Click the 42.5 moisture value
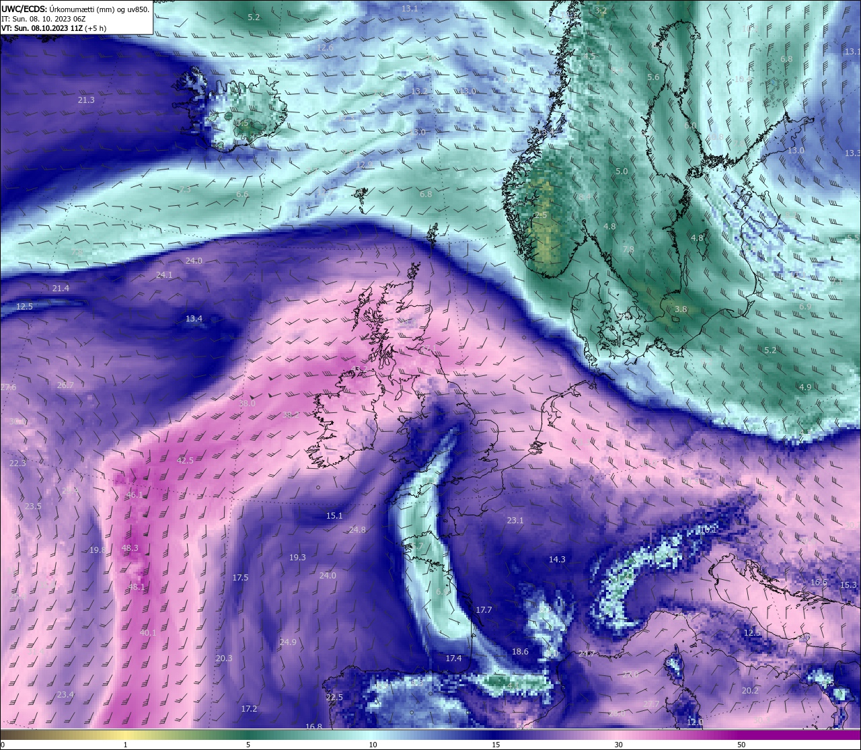Screen dimensions: 861x750 pos(185,461)
